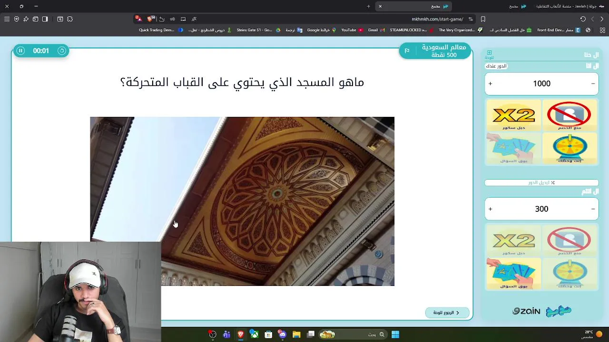Open the Brave main menu
This screenshot has height=342, width=609.
pyautogui.click(x=7, y=19)
